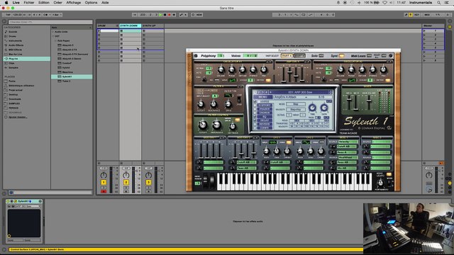Viewport: 454px width, 255px height.
Task: Select Sylenth1 plug-in in browser list
Action: (72, 76)
